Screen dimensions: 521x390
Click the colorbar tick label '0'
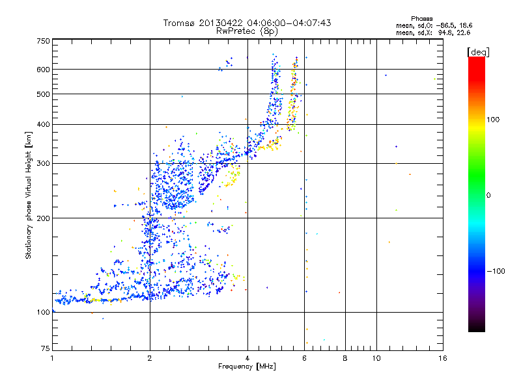click(488, 196)
